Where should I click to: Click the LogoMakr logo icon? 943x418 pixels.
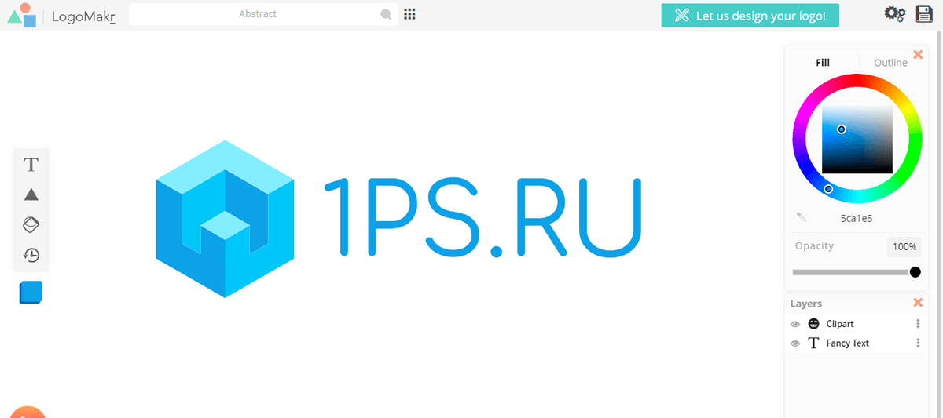point(22,15)
